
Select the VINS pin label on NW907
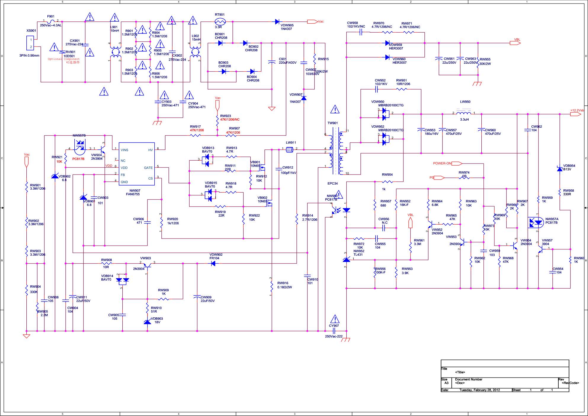[124, 150]
